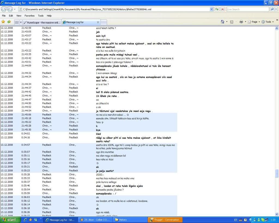Image resolution: width=279 pixels, height=223 pixels.
Task: Close the Message Log tab
Action: coord(98,22)
